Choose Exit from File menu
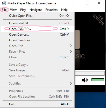This screenshot has height=108, width=106. click(37, 104)
